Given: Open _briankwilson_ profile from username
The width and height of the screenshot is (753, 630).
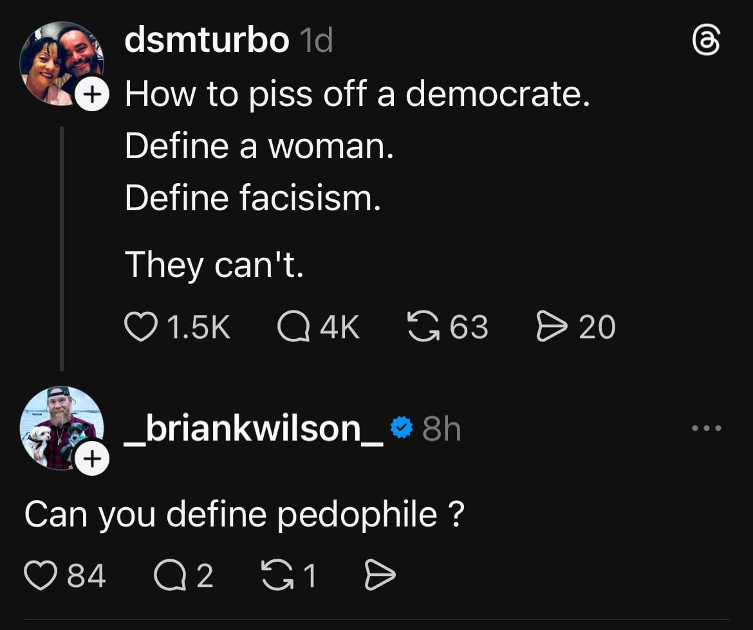Looking at the screenshot, I should pos(254,428).
